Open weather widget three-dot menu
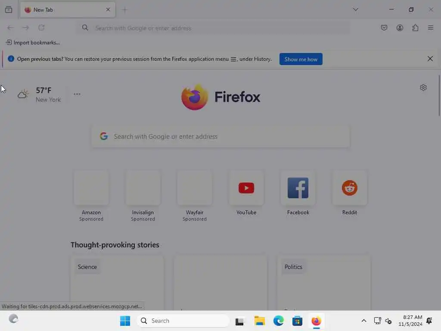441x331 pixels. (77, 94)
